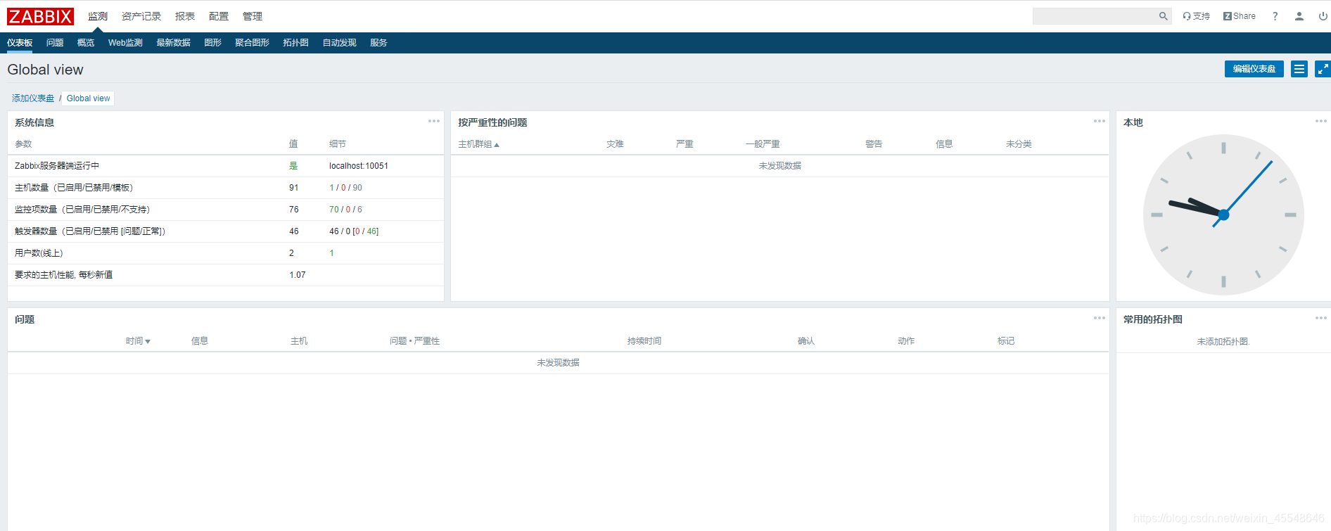Open the 按严重性的问题 widget options menu

point(1099,121)
